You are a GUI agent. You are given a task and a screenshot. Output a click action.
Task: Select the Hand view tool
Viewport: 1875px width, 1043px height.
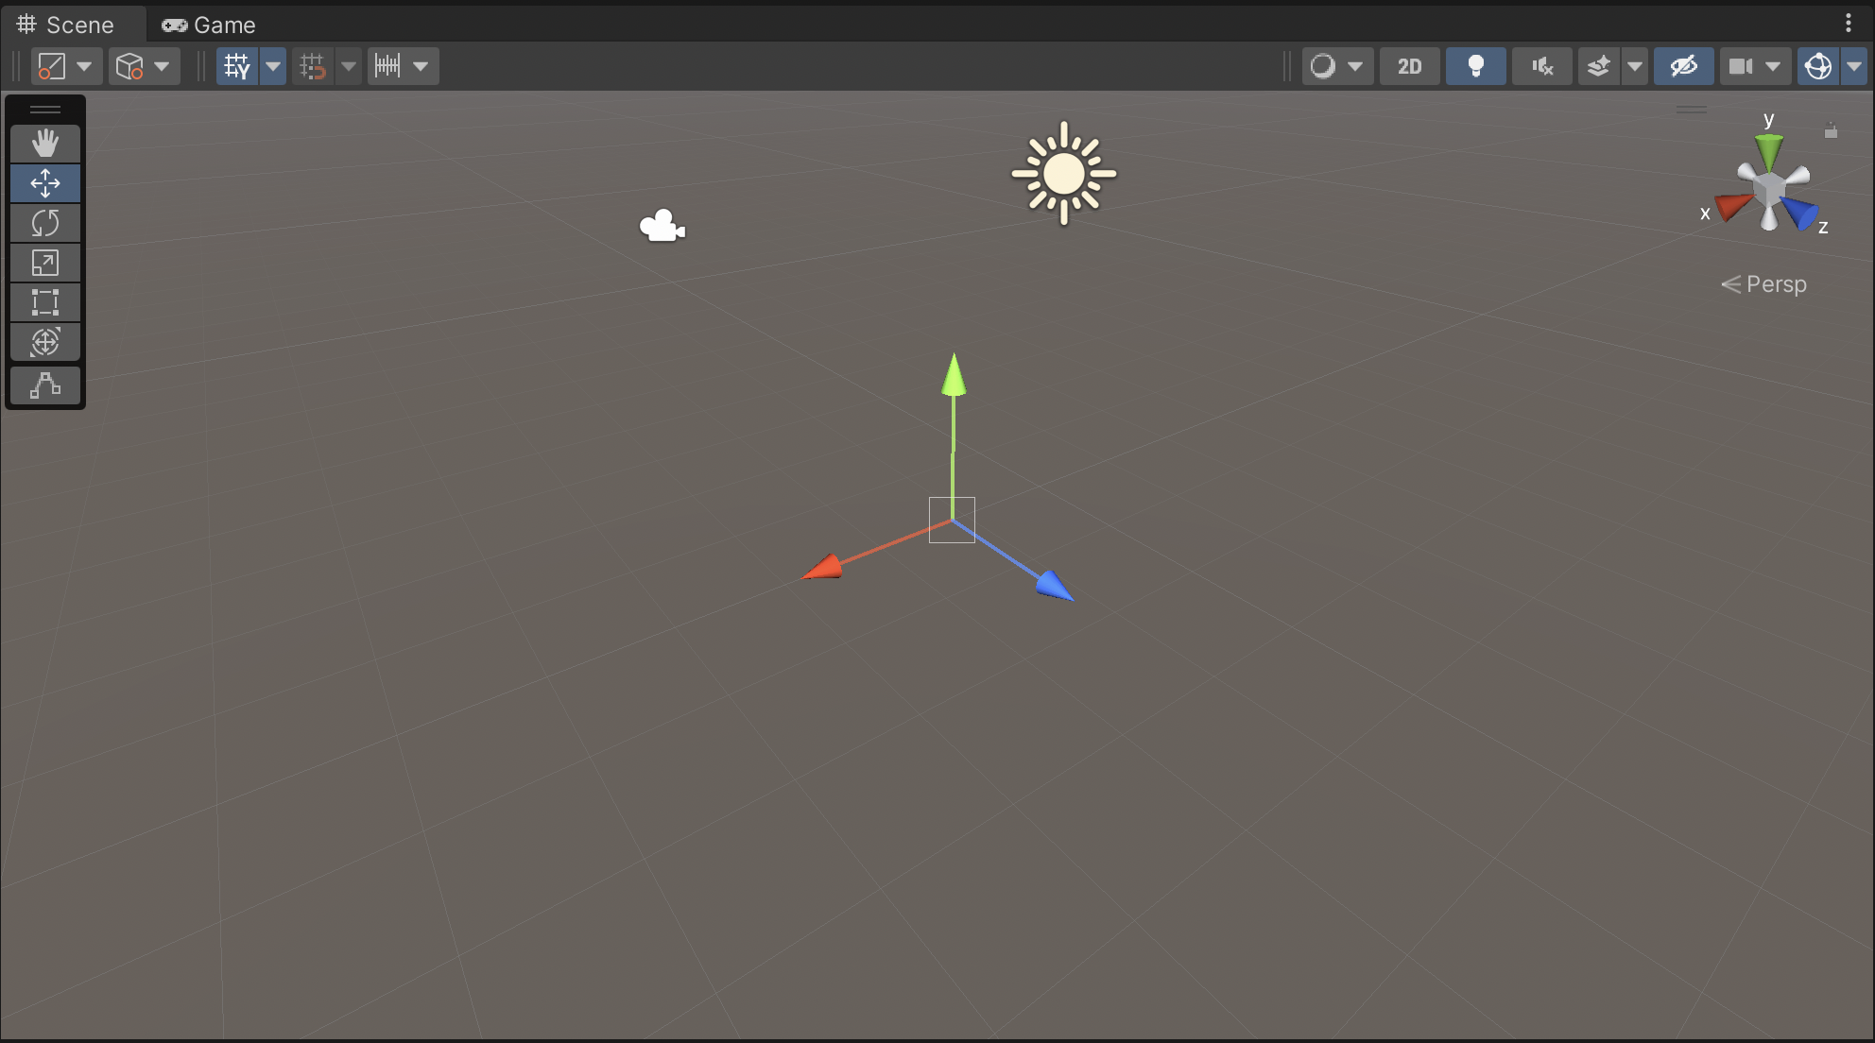pos(44,143)
